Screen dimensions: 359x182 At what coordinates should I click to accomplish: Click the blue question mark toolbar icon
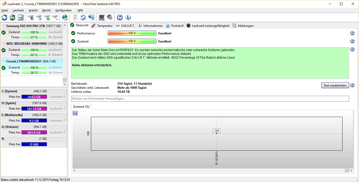pos(120,17)
